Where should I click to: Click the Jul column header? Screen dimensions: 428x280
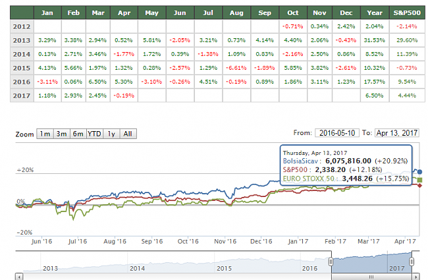(x=208, y=13)
